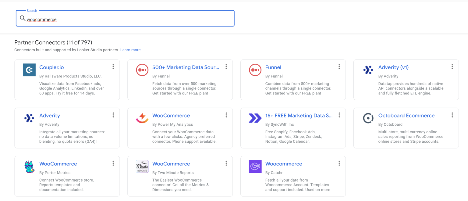Click description starting Connect your WooCommerce data
Viewport: 468px width, 201px height.
pyautogui.click(x=184, y=137)
